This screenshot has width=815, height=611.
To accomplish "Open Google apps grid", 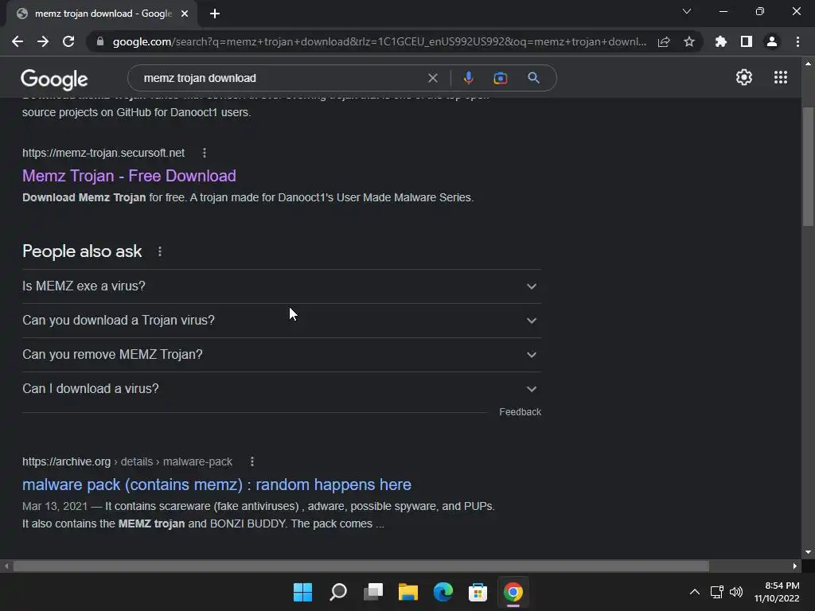I will (781, 77).
